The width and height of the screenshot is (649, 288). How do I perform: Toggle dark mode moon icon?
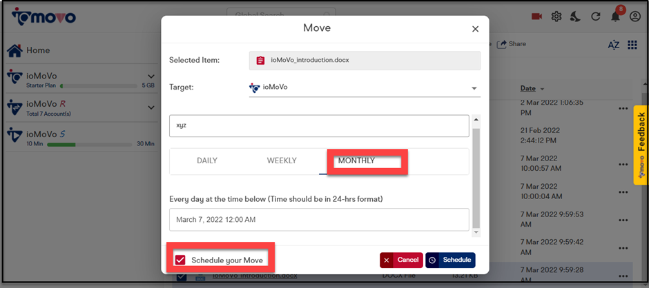coord(576,17)
